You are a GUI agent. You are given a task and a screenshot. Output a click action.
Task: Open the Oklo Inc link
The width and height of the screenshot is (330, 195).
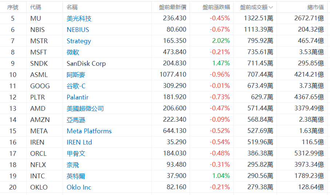coord(79,187)
